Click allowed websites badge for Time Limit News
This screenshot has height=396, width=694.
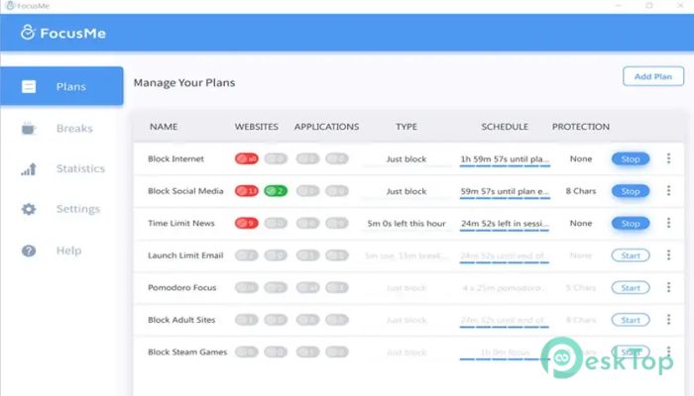pyautogui.click(x=276, y=223)
